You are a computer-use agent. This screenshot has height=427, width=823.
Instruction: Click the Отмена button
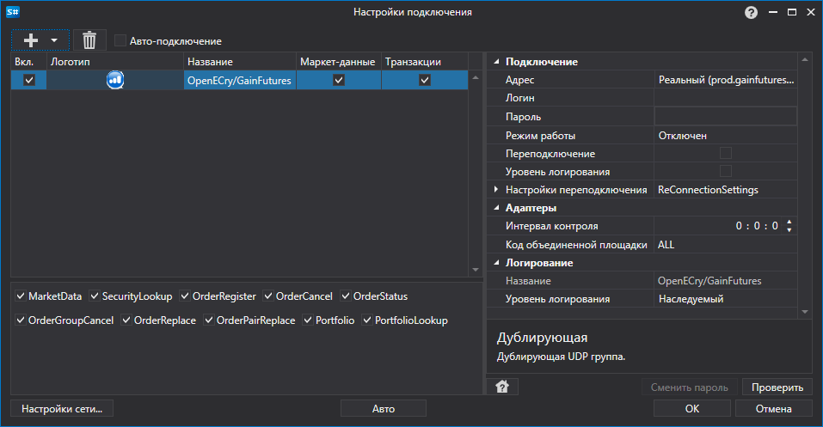pos(774,408)
